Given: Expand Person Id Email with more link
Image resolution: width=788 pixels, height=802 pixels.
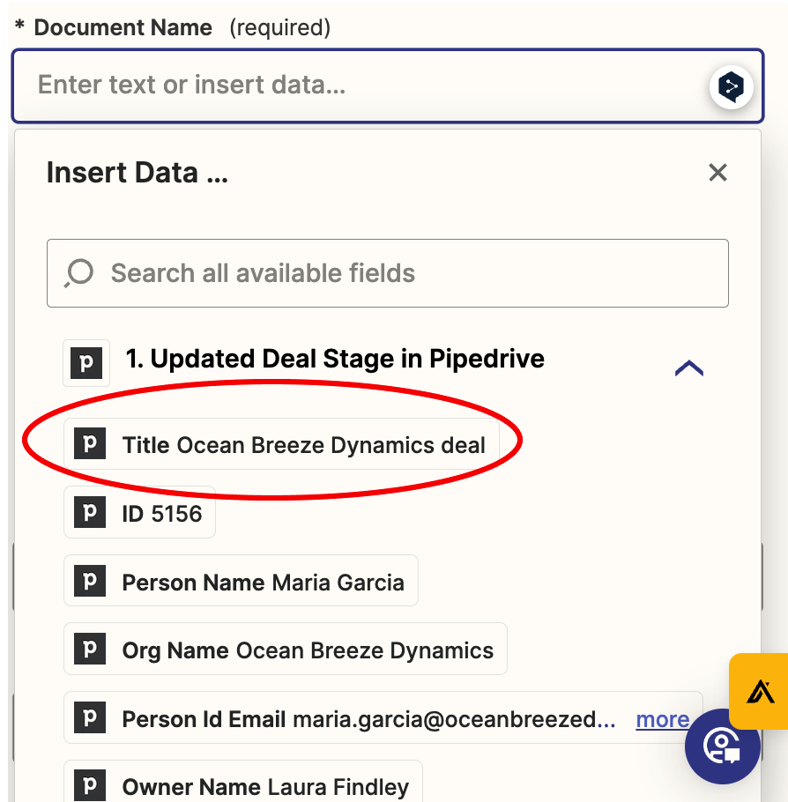Looking at the screenshot, I should 662,719.
